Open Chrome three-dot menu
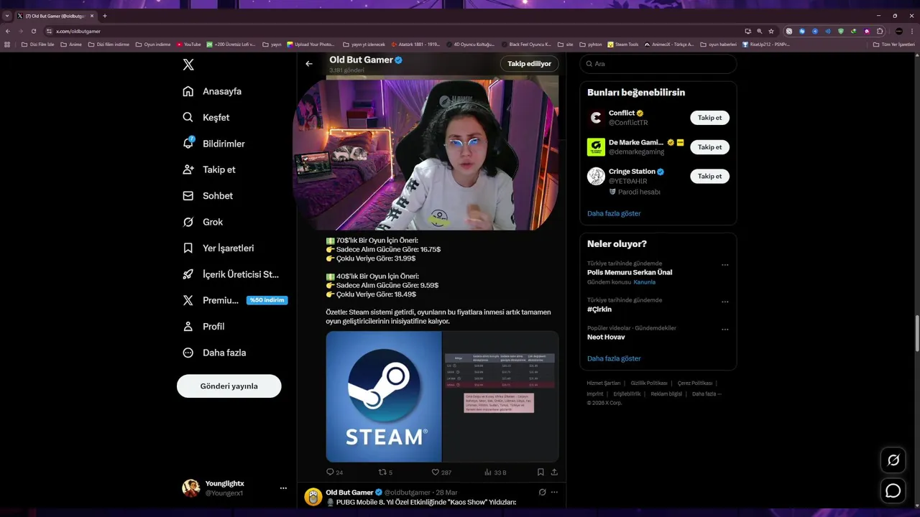This screenshot has height=517, width=920. click(912, 32)
